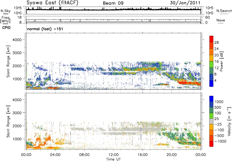This screenshot has height=161, width=232.
Task: Click the gray segment of velocity colorbar
Action: [211, 121]
